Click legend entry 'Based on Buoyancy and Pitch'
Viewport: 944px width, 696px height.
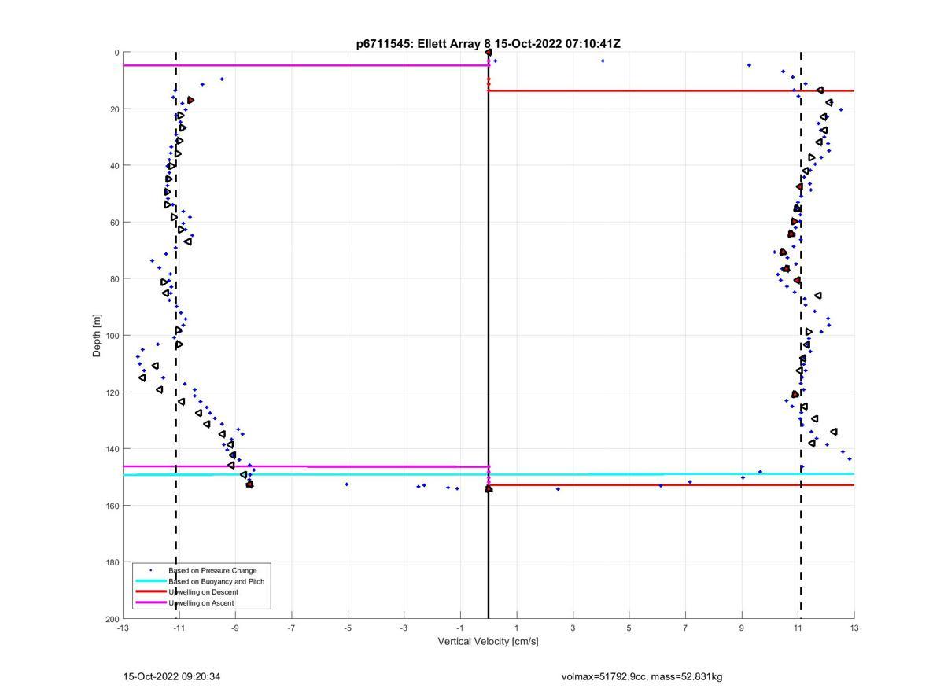coord(216,581)
